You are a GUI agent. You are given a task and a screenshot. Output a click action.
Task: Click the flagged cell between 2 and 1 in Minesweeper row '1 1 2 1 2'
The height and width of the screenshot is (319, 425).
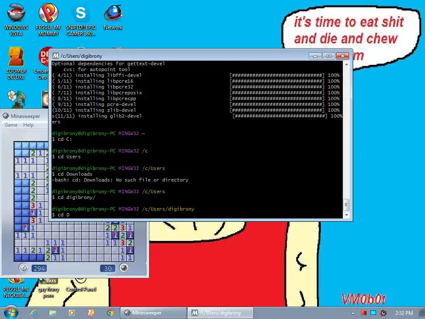coord(55,250)
